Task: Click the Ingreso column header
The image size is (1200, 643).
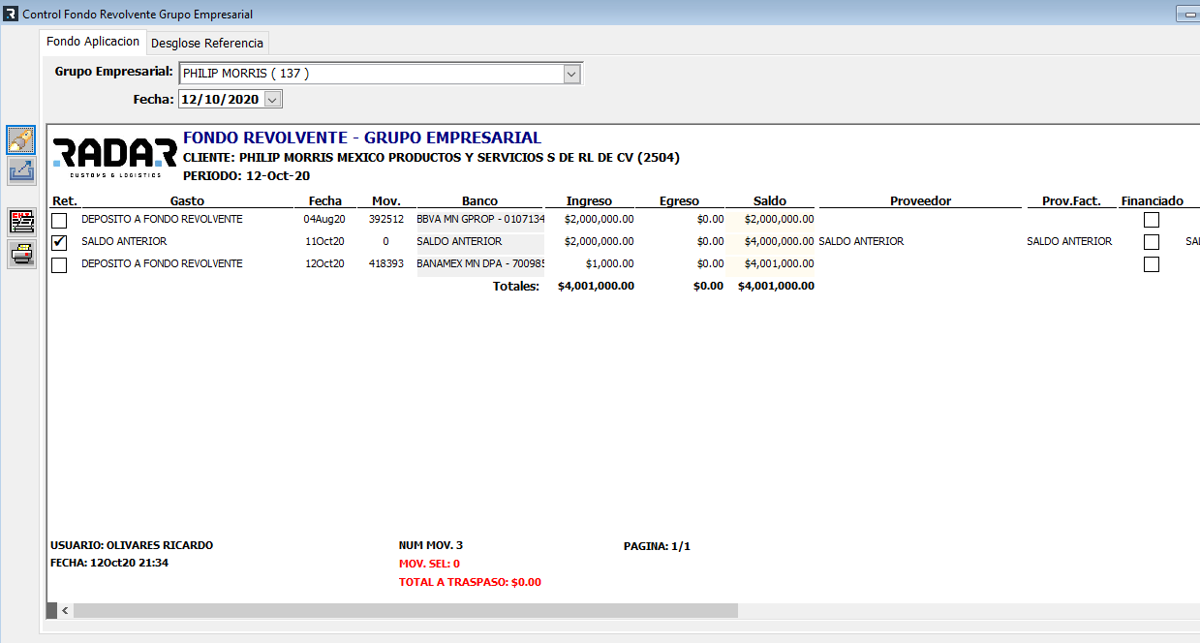Action: 589,200
